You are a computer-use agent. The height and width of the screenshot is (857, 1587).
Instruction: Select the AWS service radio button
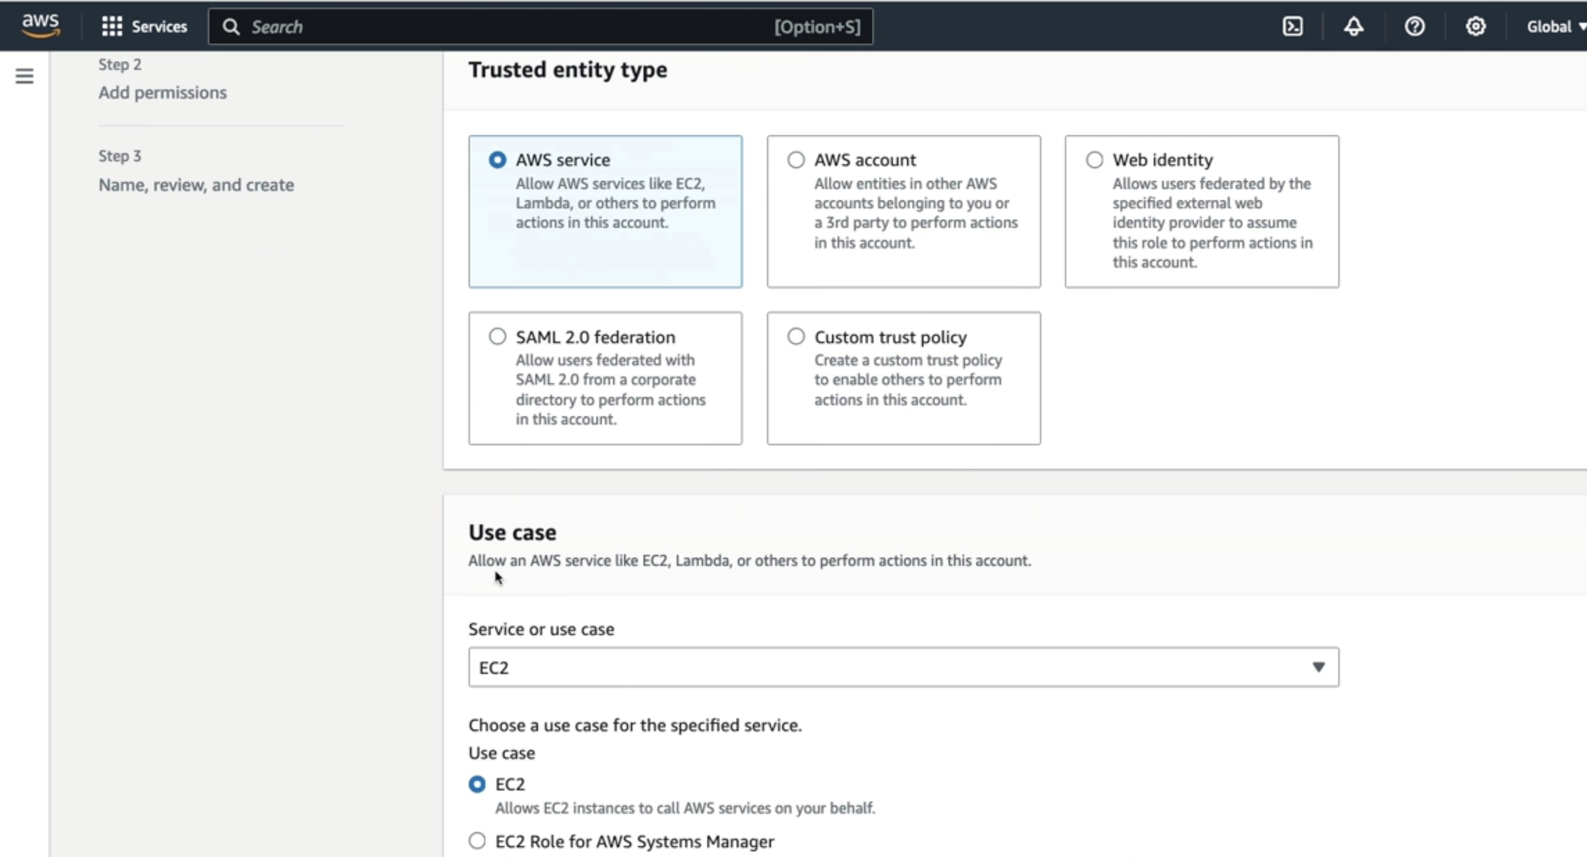pos(496,160)
